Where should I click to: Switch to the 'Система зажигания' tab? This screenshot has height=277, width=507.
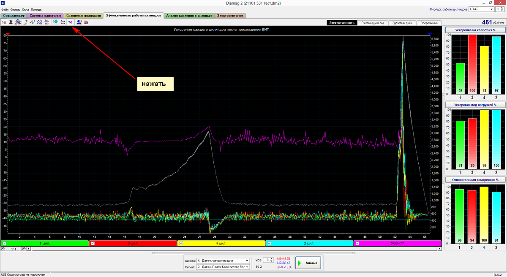pos(45,16)
